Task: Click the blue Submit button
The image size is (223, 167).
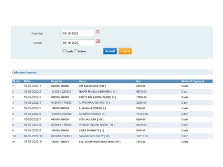Action: point(110,51)
